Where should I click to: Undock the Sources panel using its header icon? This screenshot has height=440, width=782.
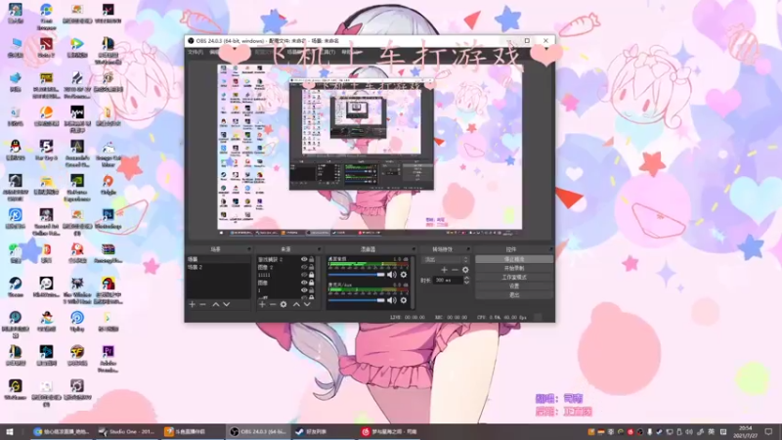[319, 249]
